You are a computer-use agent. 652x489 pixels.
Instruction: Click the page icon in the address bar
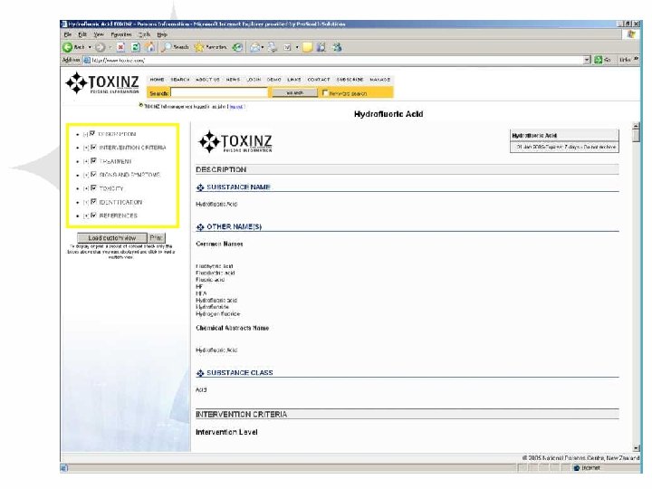coord(87,60)
